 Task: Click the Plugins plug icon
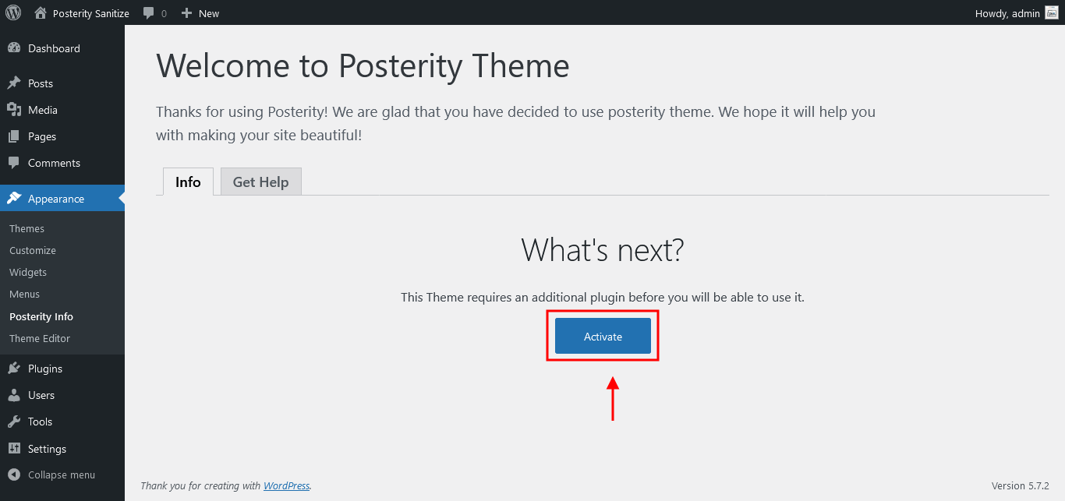14,369
